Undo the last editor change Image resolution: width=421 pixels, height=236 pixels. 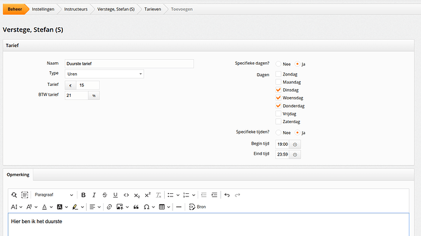[227, 195]
